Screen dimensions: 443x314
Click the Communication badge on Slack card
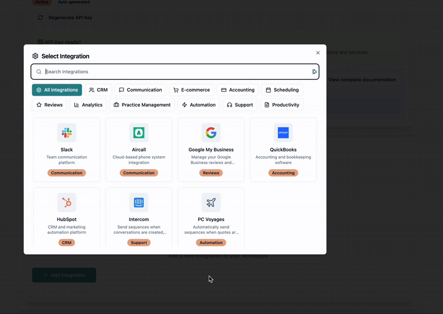tap(66, 173)
